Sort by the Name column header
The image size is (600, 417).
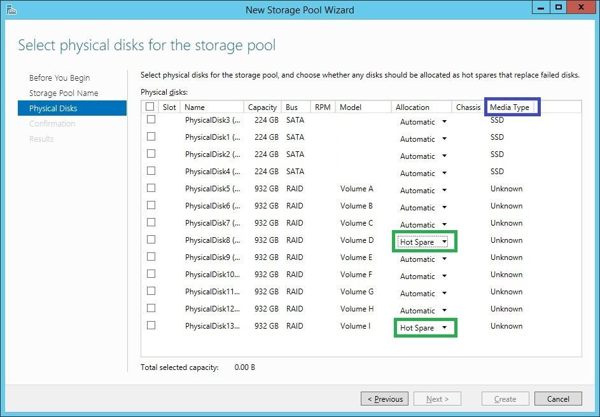click(x=212, y=107)
